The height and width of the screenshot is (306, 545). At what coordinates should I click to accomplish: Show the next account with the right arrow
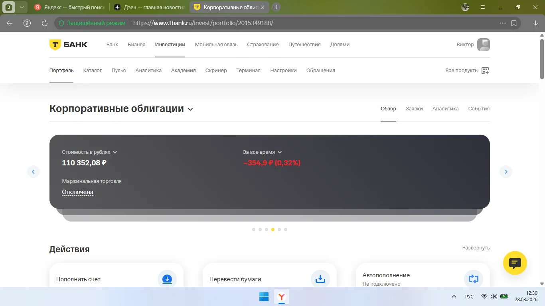tap(506, 172)
